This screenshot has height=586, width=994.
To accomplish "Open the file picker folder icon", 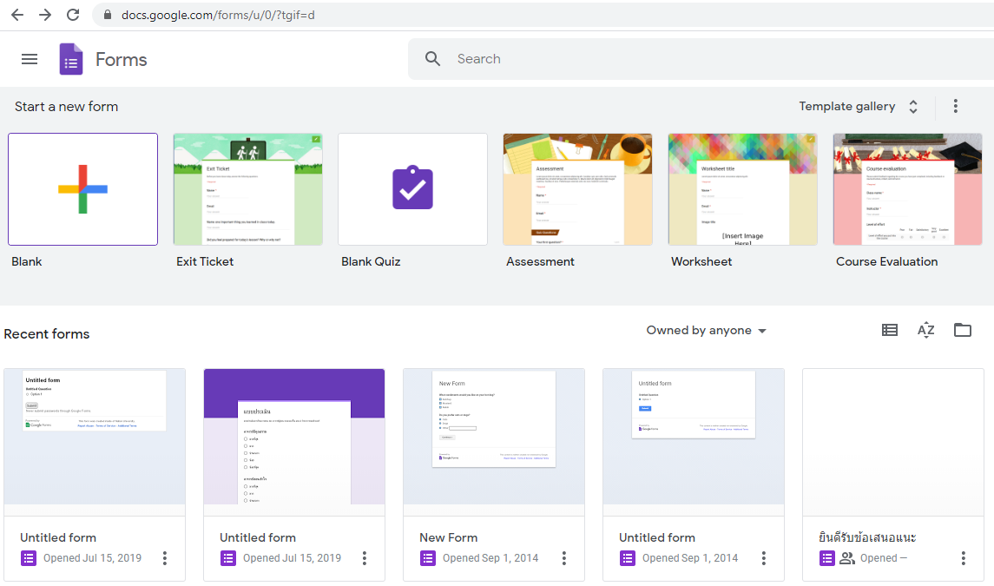I will pyautogui.click(x=962, y=330).
